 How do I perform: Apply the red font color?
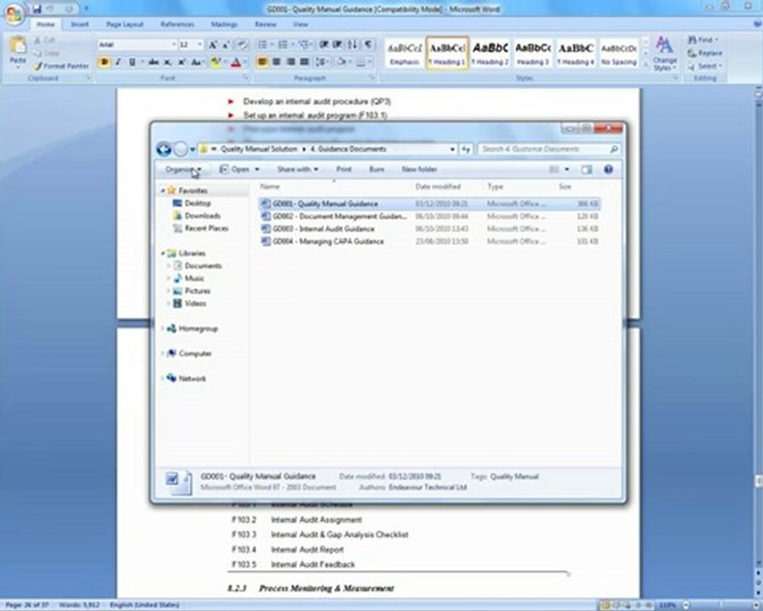coord(236,62)
